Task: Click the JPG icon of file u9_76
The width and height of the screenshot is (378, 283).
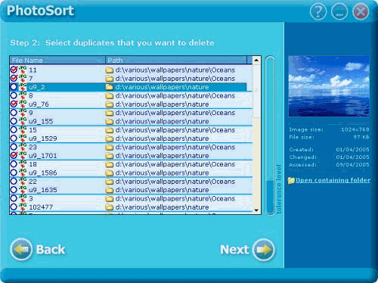Action: click(23, 104)
